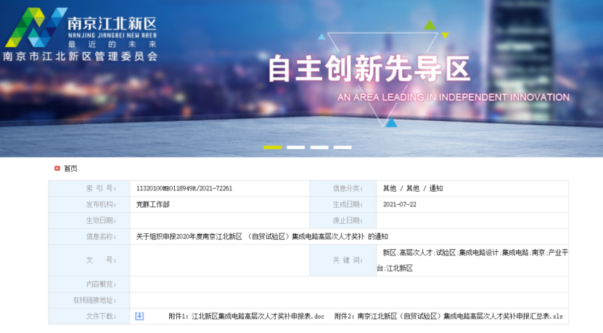Click the download icon in 文件下载 row
Viewport: 603px width, 333px height.
click(x=139, y=316)
